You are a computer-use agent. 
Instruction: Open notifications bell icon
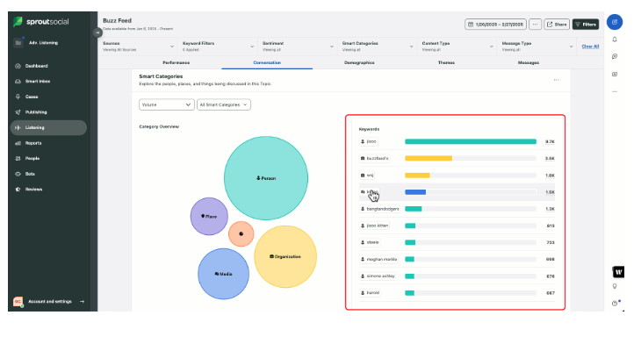[x=615, y=39]
